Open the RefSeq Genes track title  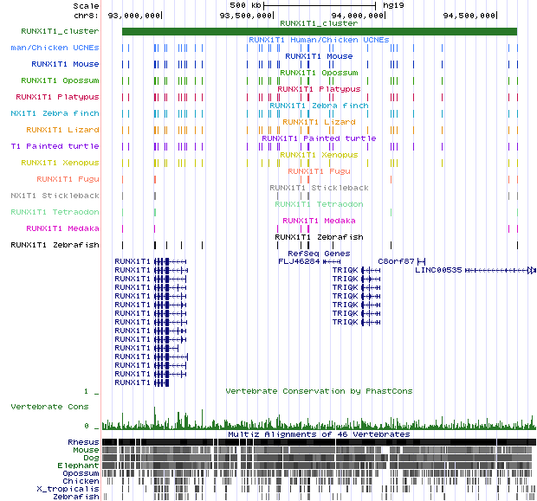pyautogui.click(x=318, y=253)
